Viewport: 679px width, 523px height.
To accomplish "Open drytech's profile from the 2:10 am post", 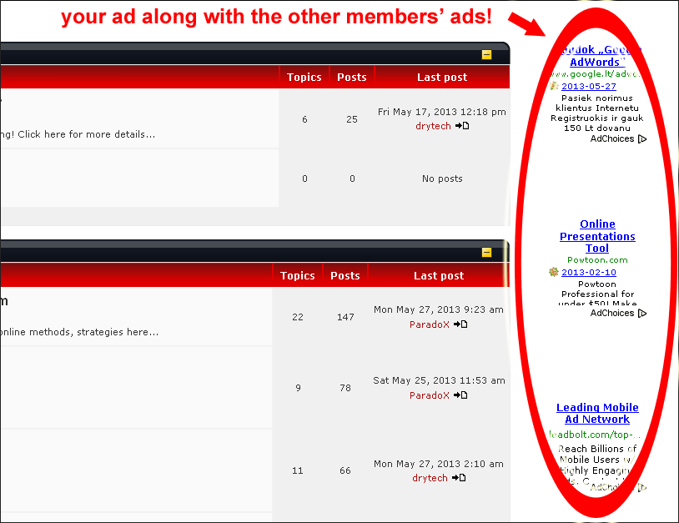I will click(x=430, y=478).
